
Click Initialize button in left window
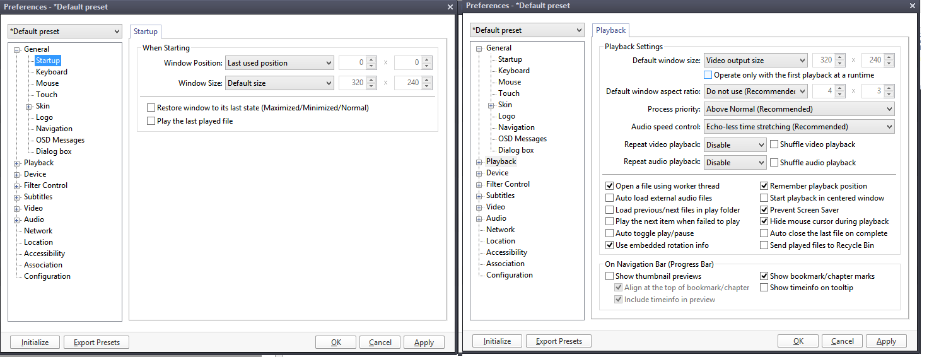pos(35,342)
